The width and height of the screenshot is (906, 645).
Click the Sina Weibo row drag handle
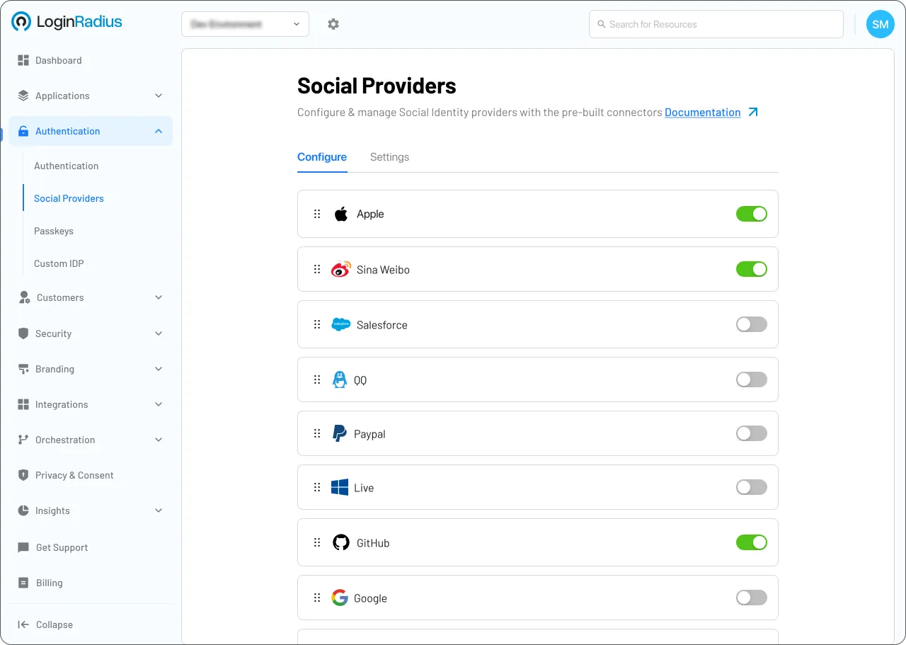tap(317, 269)
